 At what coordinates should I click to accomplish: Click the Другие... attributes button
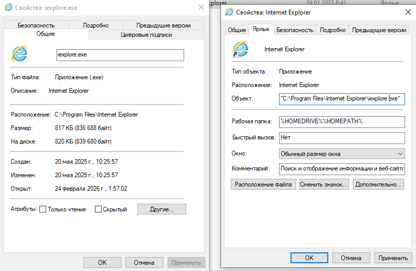tap(161, 209)
